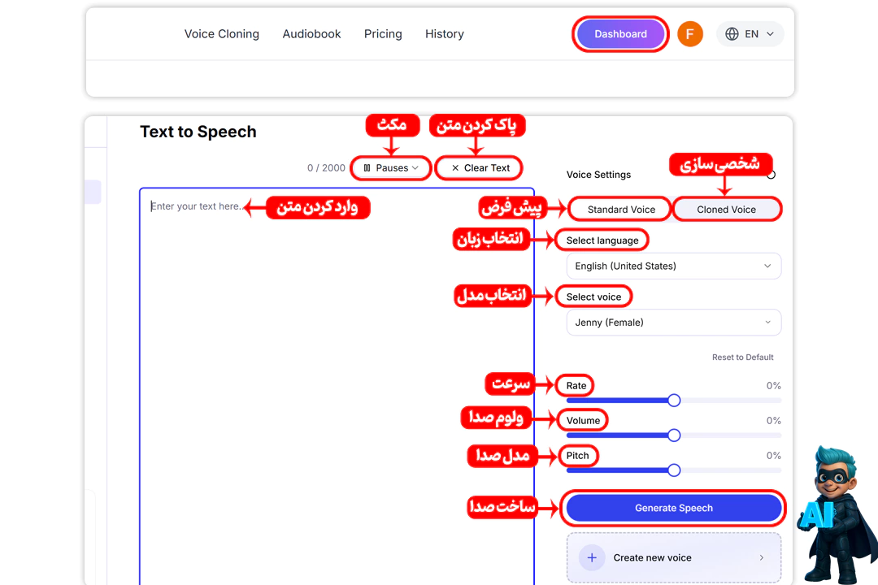Switch to the Cloned Voice option

click(726, 210)
